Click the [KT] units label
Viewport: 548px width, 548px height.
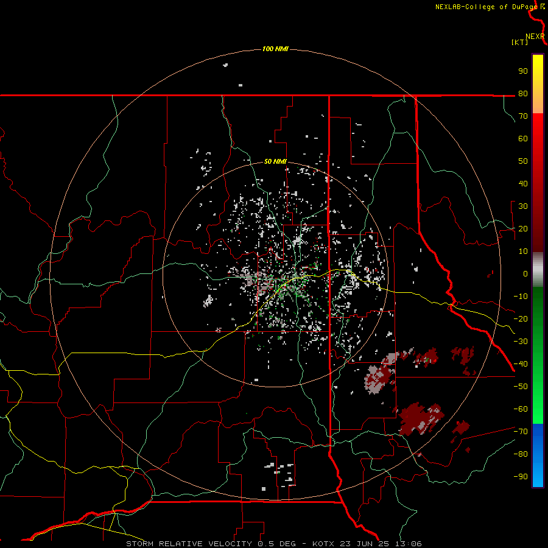(x=519, y=42)
